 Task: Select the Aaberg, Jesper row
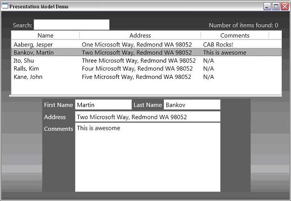coord(146,44)
